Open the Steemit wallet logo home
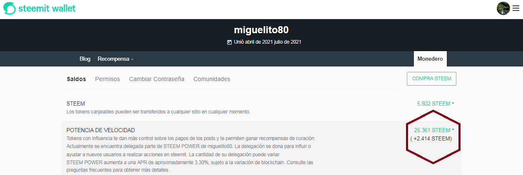Viewport: 523px width, 175px height. pos(39,8)
